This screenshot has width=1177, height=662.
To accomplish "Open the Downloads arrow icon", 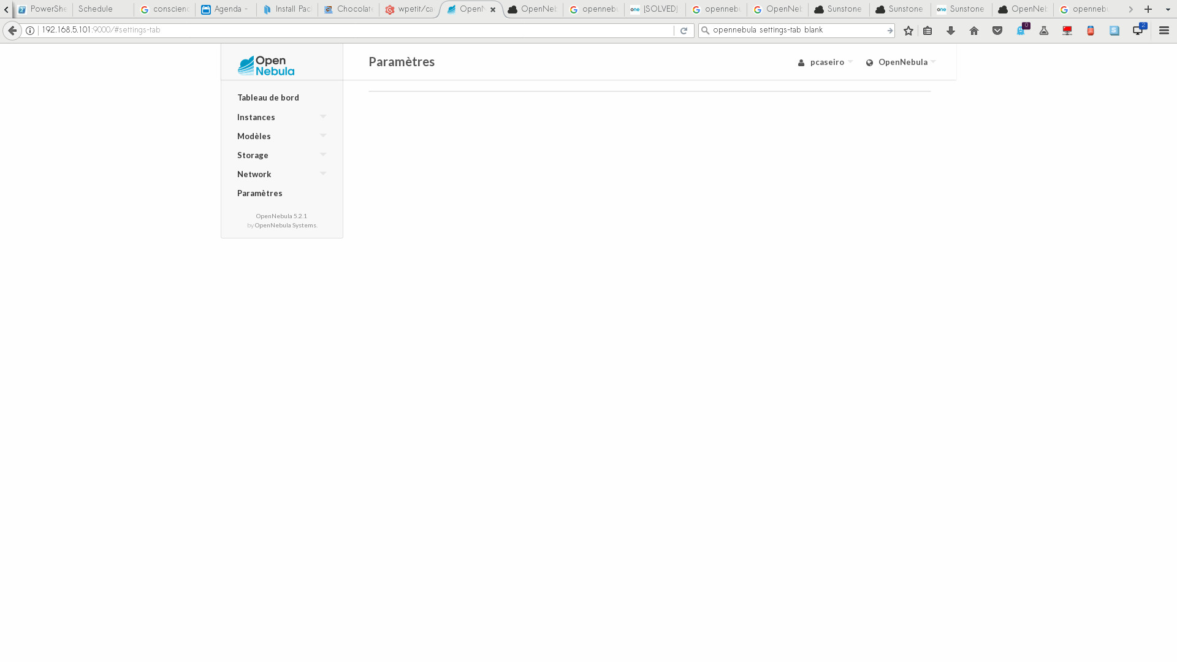I will (951, 30).
